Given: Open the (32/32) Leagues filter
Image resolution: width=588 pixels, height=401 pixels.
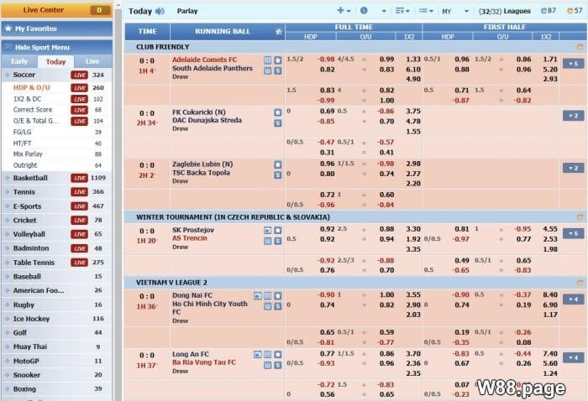Looking at the screenshot, I should coord(505,11).
